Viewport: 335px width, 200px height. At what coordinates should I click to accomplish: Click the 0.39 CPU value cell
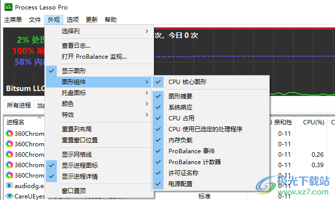pos(317,165)
